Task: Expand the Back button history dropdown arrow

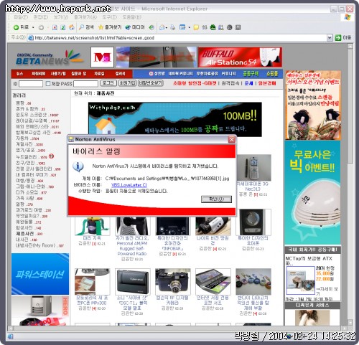Action: click(x=33, y=27)
